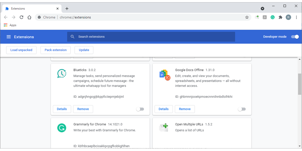Click the Grammarly for Chrome logo
The image size is (302, 151).
click(61, 128)
